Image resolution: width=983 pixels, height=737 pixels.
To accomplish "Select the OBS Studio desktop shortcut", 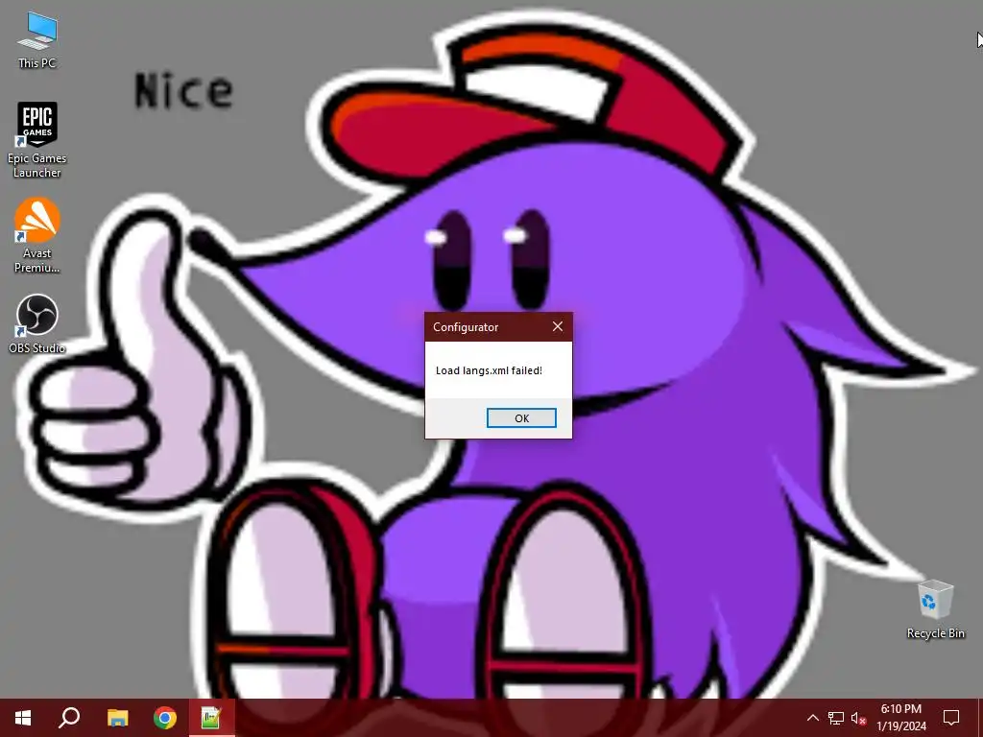I will click(37, 324).
